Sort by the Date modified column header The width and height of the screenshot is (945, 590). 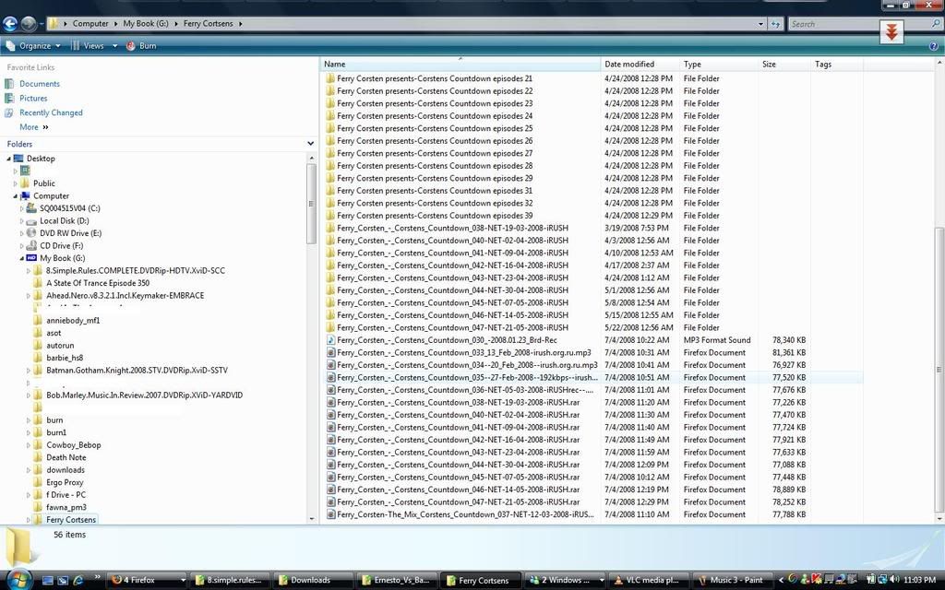[640, 64]
